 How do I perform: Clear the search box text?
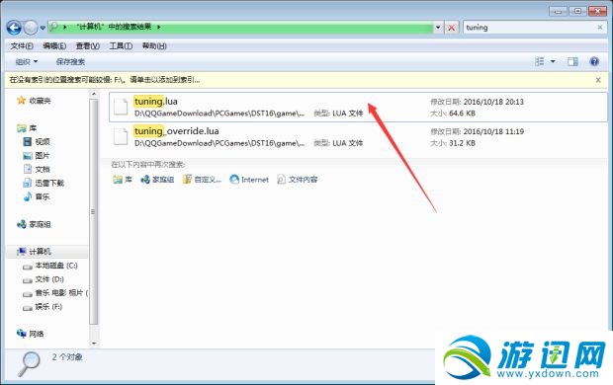(600, 28)
